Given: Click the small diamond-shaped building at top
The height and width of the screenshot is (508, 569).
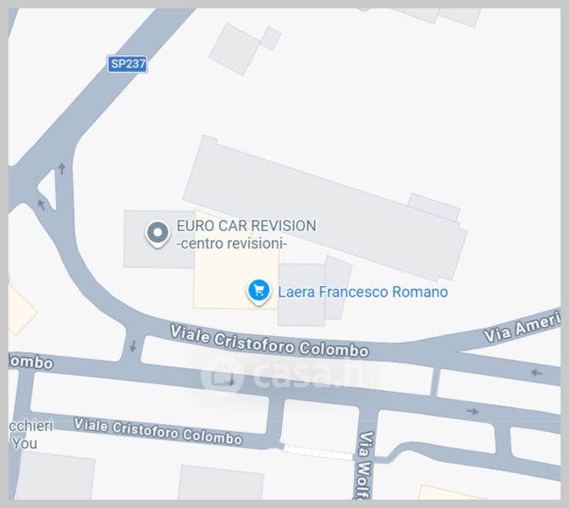Looking at the screenshot, I should 271,38.
